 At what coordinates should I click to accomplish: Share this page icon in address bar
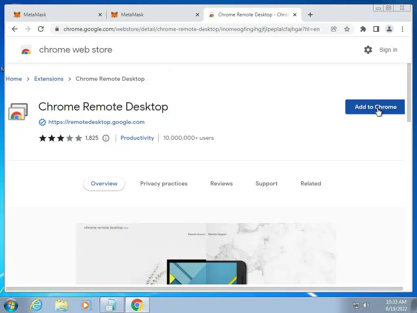point(334,29)
